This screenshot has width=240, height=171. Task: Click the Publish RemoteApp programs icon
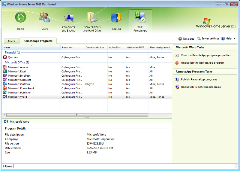(177, 80)
